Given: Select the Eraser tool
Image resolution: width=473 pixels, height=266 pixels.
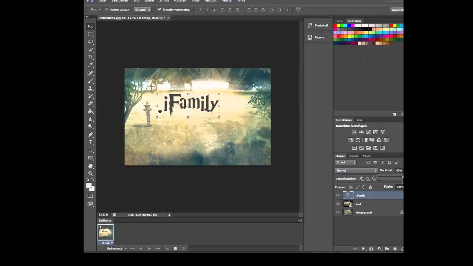Looking at the screenshot, I should (91, 104).
